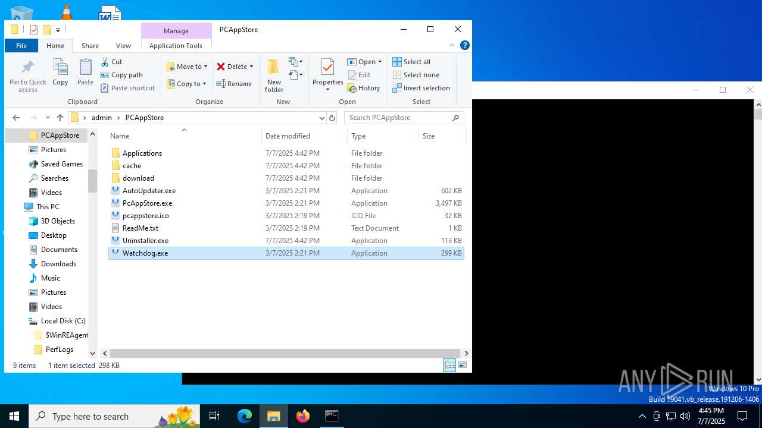
Task: Open the address bar history dropdown
Action: [322, 118]
